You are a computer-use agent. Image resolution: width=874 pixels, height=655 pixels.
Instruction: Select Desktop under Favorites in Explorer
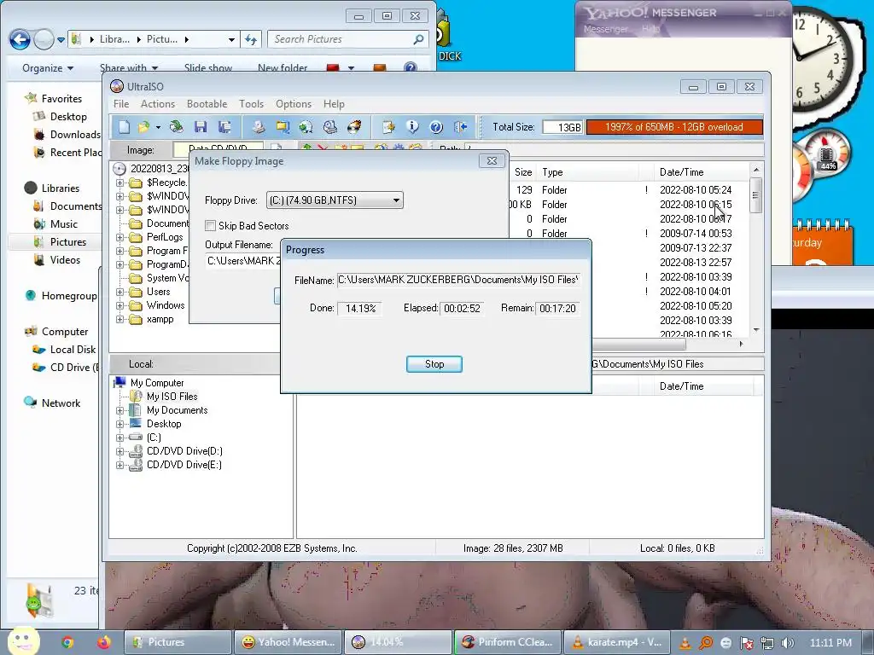[68, 116]
